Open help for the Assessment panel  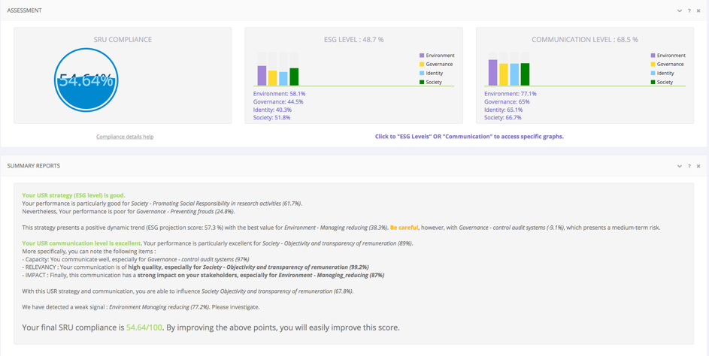[689, 11]
